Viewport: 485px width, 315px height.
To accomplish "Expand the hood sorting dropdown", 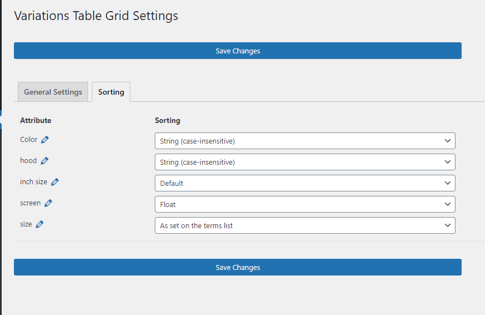I will click(x=305, y=162).
